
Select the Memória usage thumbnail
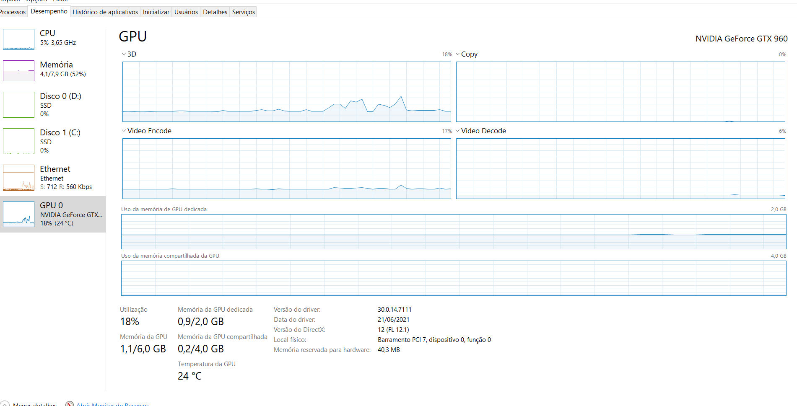pyautogui.click(x=18, y=71)
